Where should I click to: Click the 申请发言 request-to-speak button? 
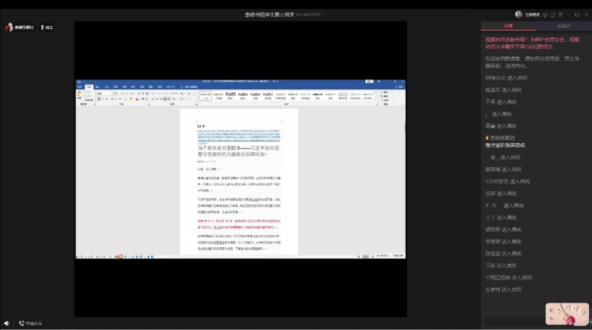tap(30, 323)
